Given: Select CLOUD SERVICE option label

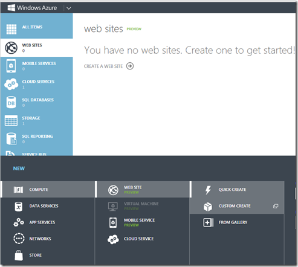Looking at the screenshot, I should click(139, 239).
